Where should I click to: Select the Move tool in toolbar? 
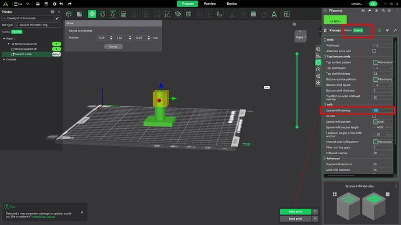[92, 14]
